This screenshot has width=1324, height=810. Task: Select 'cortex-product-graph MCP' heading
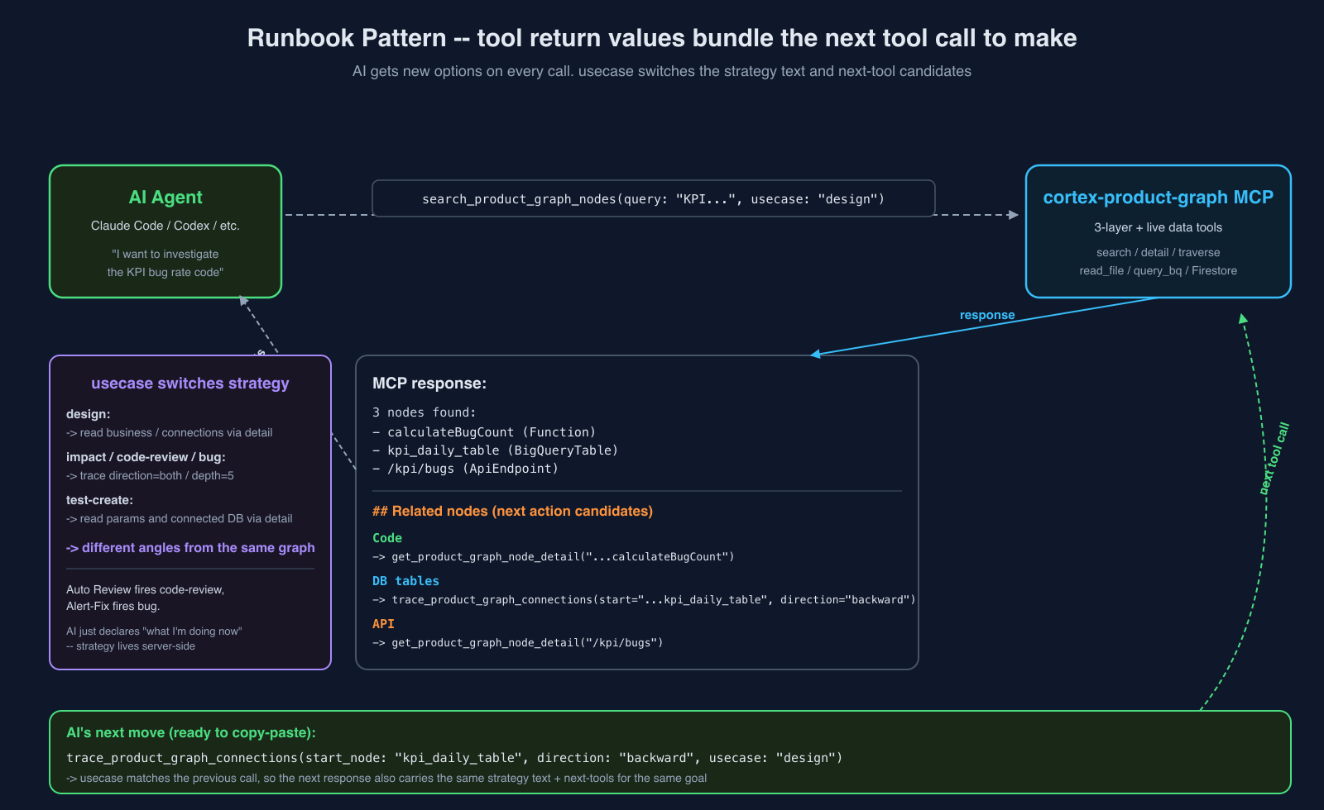point(1158,198)
